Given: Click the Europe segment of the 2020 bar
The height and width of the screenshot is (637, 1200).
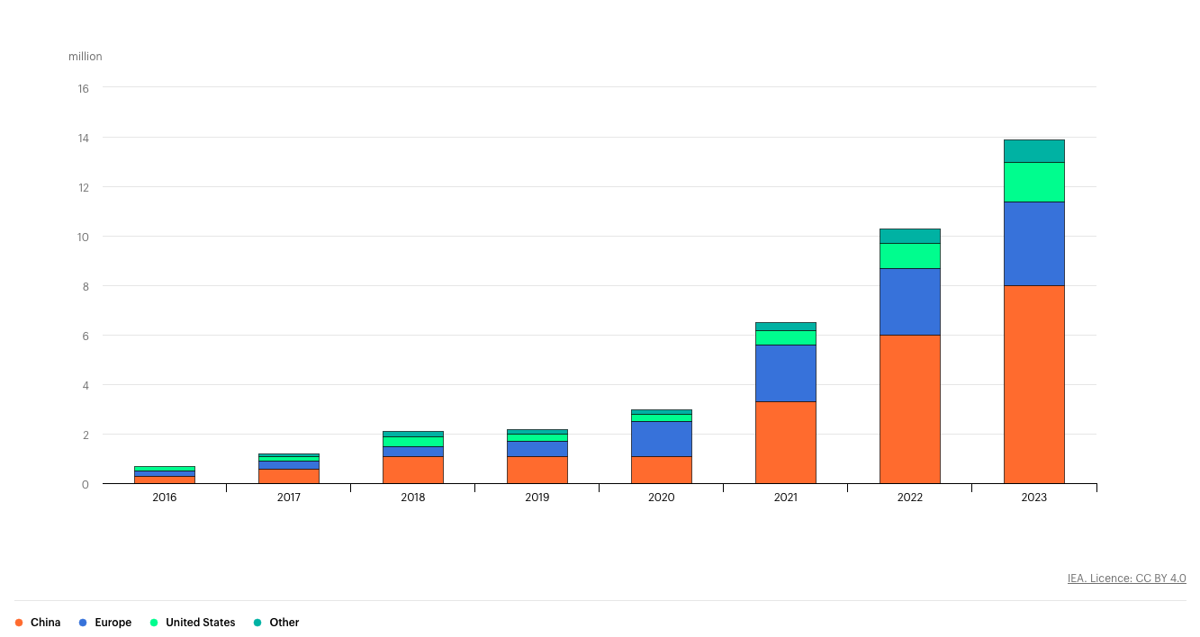Looking at the screenshot, I should tap(661, 439).
